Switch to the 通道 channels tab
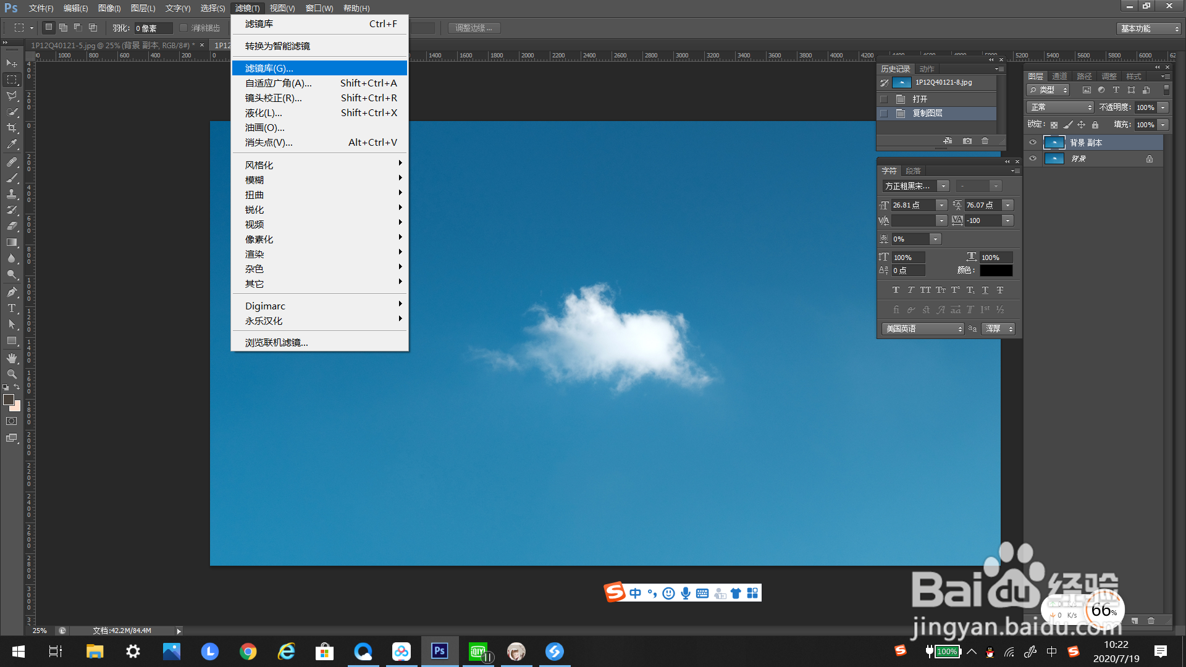This screenshot has height=667, width=1186. (1059, 76)
